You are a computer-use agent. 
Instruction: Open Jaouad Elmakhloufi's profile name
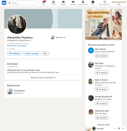(x=103, y=97)
